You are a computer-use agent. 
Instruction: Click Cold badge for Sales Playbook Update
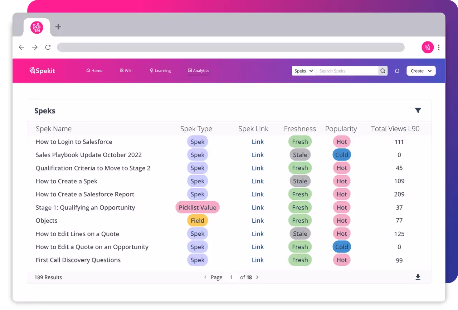point(342,155)
